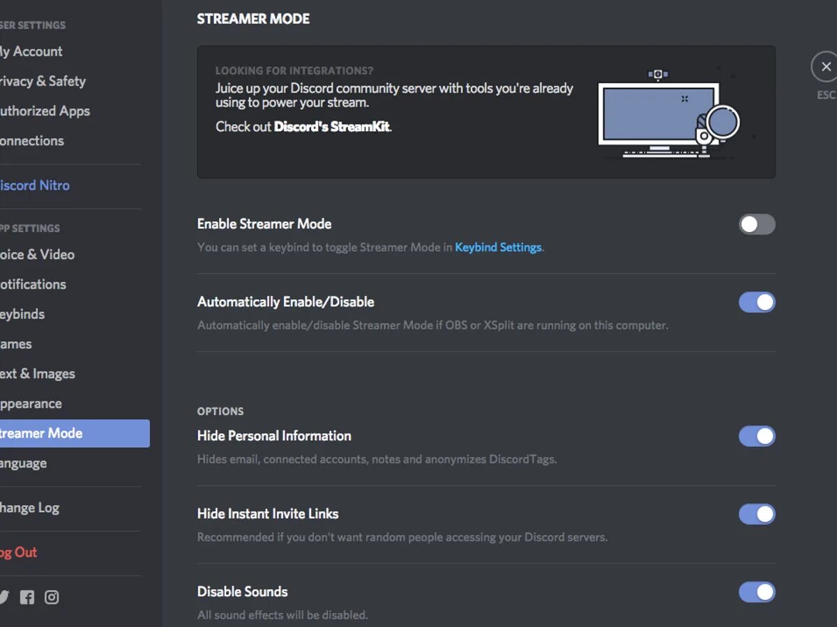Viewport: 837px width, 627px height.
Task: Switch off Hide Personal Information
Action: (757, 436)
